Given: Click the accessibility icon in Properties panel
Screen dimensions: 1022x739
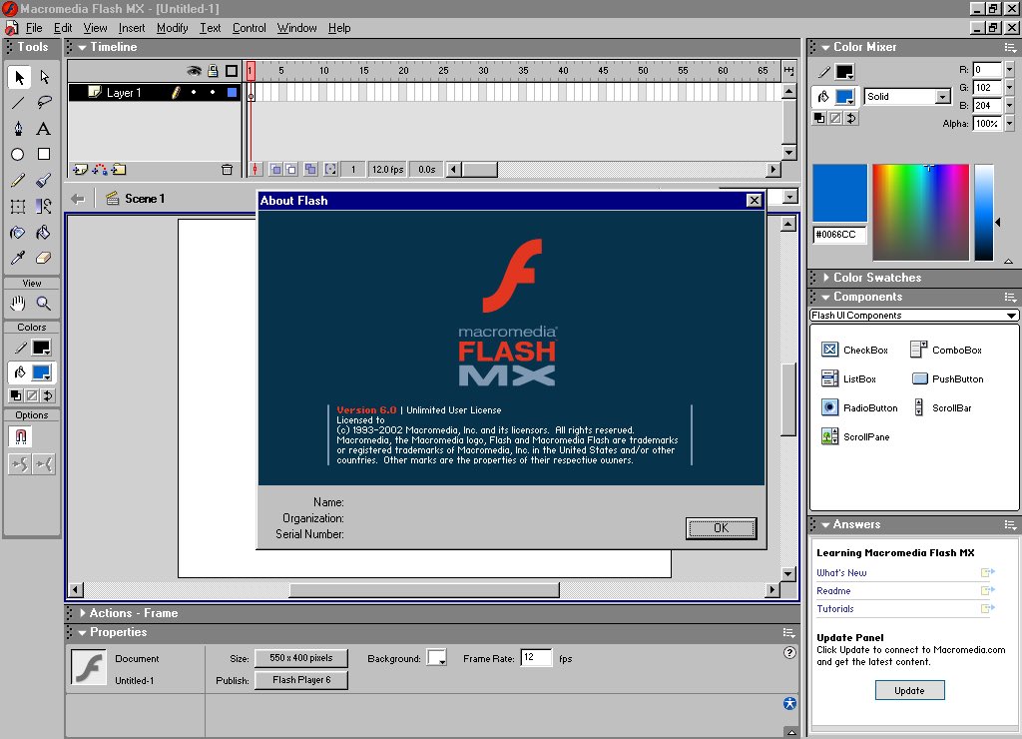Looking at the screenshot, I should pos(789,703).
